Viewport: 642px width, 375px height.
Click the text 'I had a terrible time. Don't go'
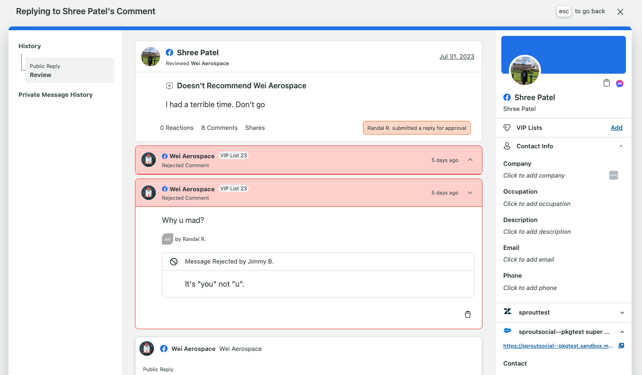tap(215, 104)
